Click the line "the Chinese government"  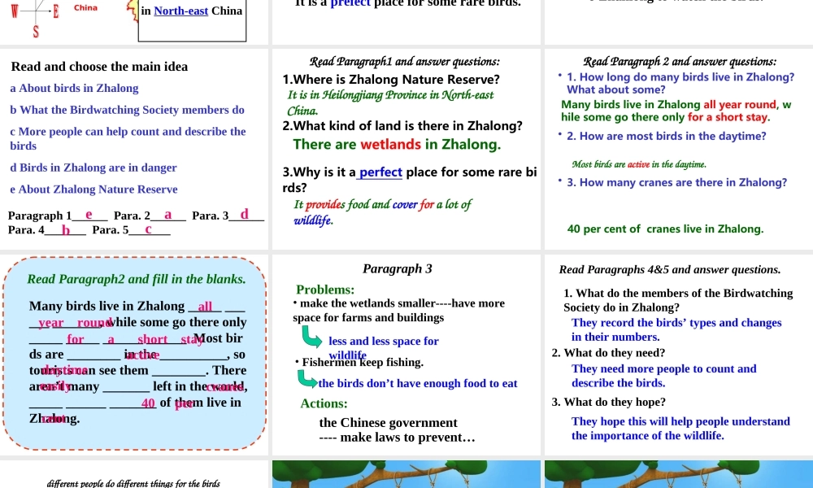pyautogui.click(x=389, y=423)
